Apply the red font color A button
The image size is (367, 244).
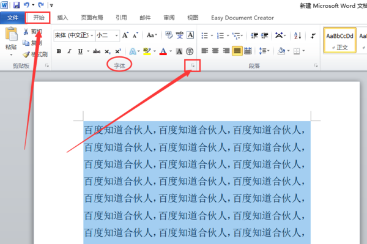point(163,51)
